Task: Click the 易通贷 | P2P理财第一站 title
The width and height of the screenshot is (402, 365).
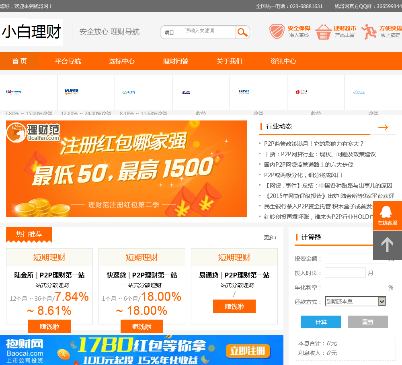Action: pos(234,275)
